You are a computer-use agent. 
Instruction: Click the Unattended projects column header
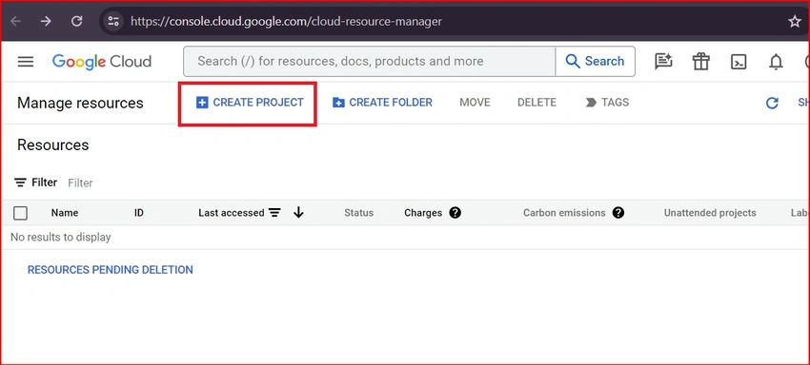[710, 213]
